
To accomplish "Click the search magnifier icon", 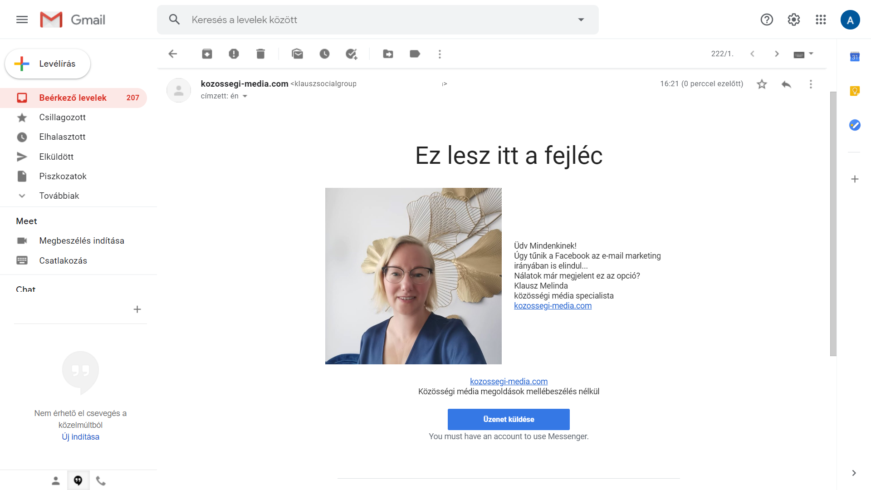I will click(174, 20).
